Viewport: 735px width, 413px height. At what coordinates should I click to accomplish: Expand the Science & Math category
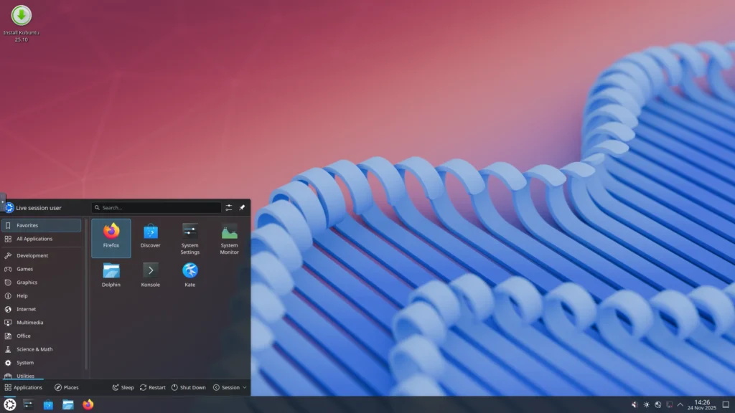click(35, 349)
